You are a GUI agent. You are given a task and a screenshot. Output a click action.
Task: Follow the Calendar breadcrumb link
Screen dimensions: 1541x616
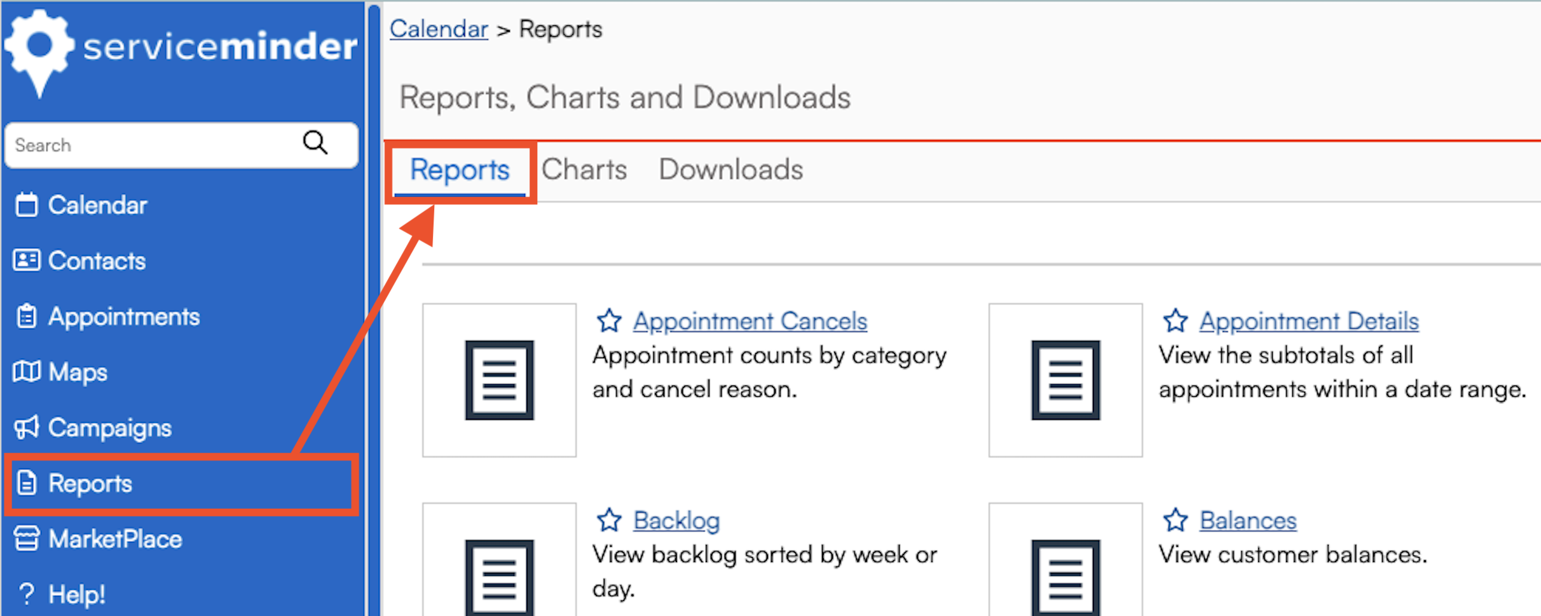coord(439,29)
